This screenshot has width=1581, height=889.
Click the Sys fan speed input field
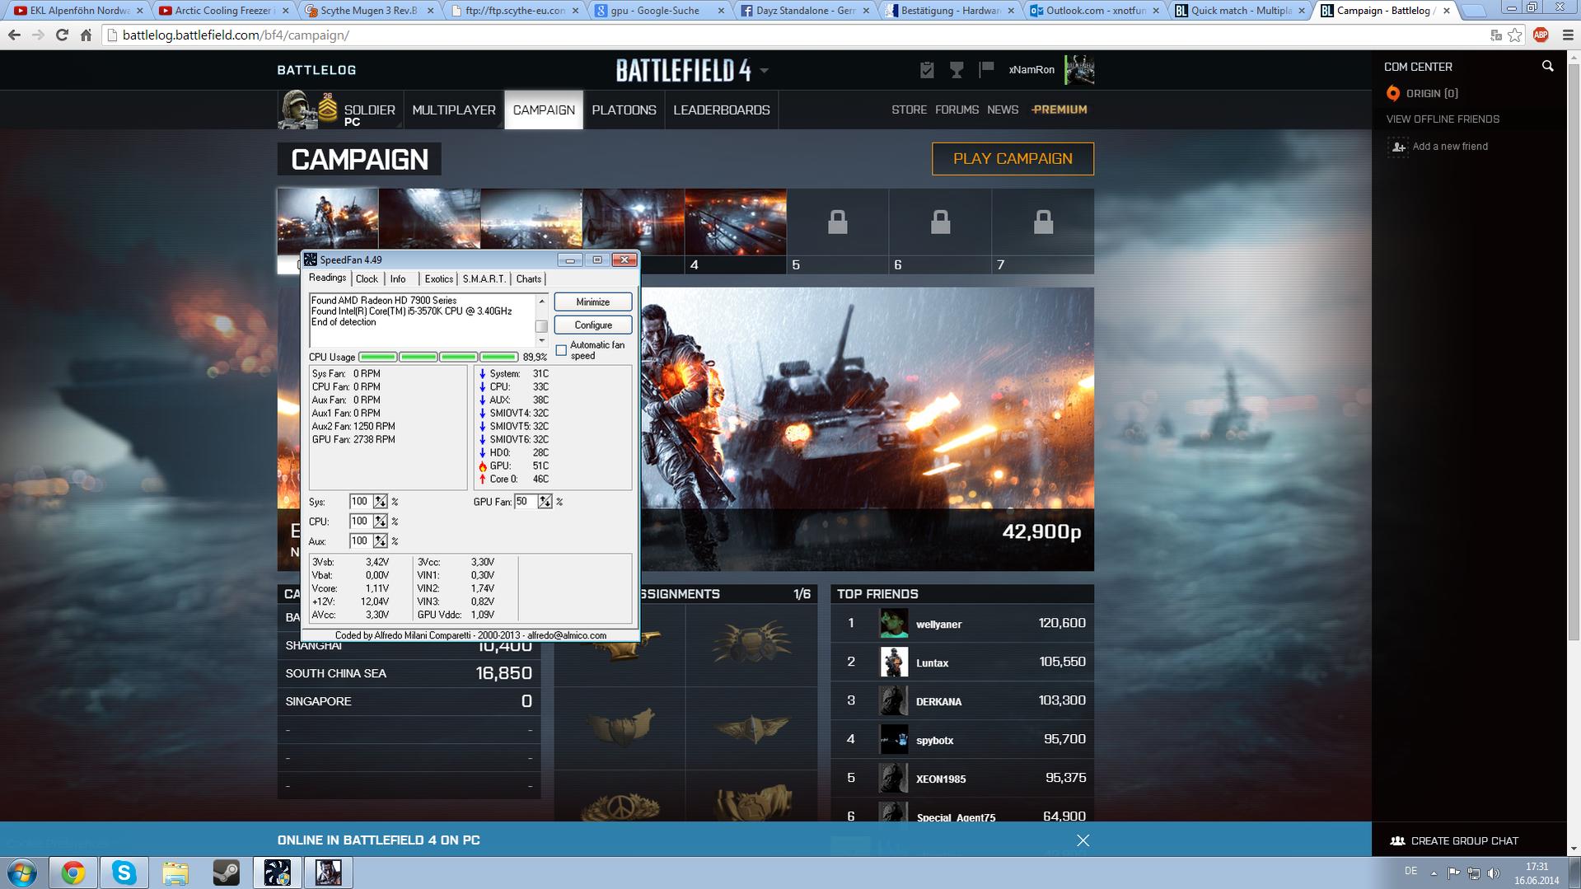pyautogui.click(x=360, y=502)
